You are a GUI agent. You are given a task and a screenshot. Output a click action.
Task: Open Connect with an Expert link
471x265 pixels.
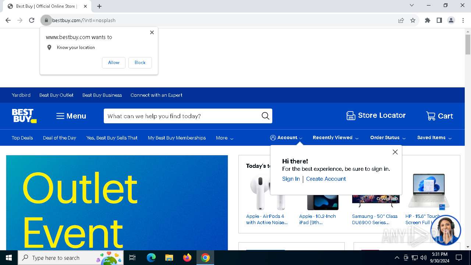[156, 95]
